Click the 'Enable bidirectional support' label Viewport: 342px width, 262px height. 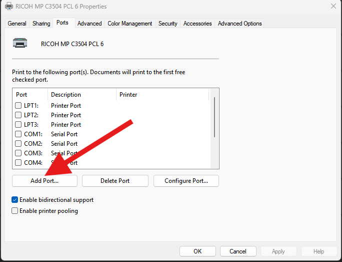[x=56, y=200]
